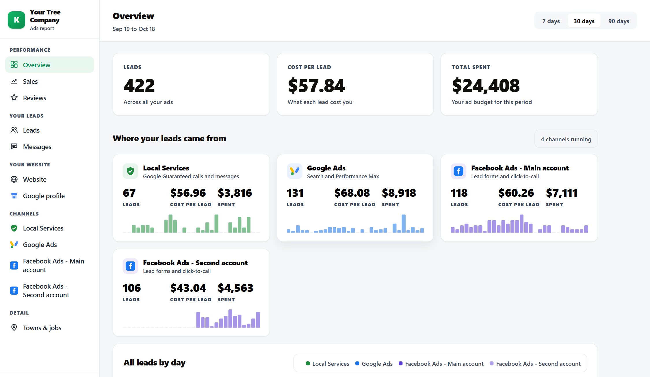Click the Facebook icon beside Main account in sidebar
This screenshot has width=650, height=377.
(14, 265)
